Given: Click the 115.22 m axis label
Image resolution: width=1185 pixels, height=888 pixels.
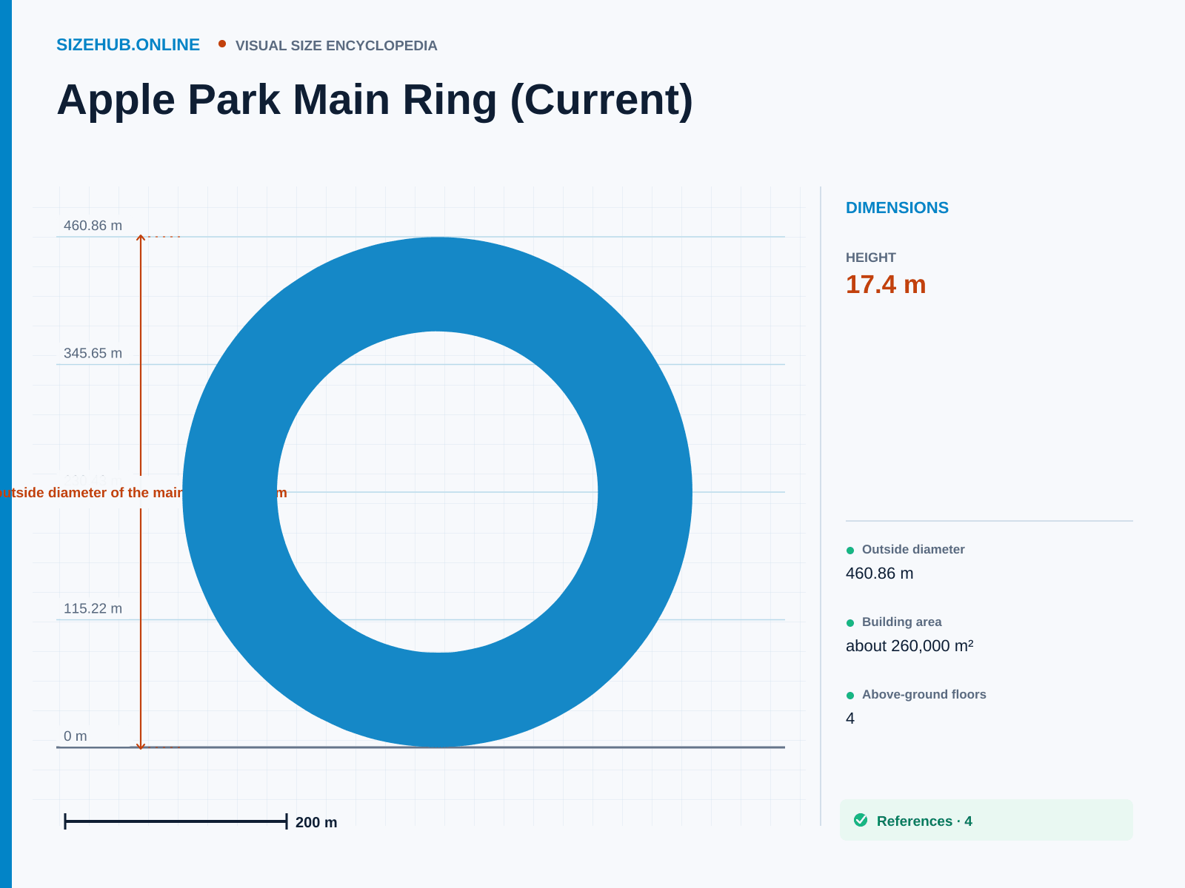Looking at the screenshot, I should pyautogui.click(x=93, y=608).
